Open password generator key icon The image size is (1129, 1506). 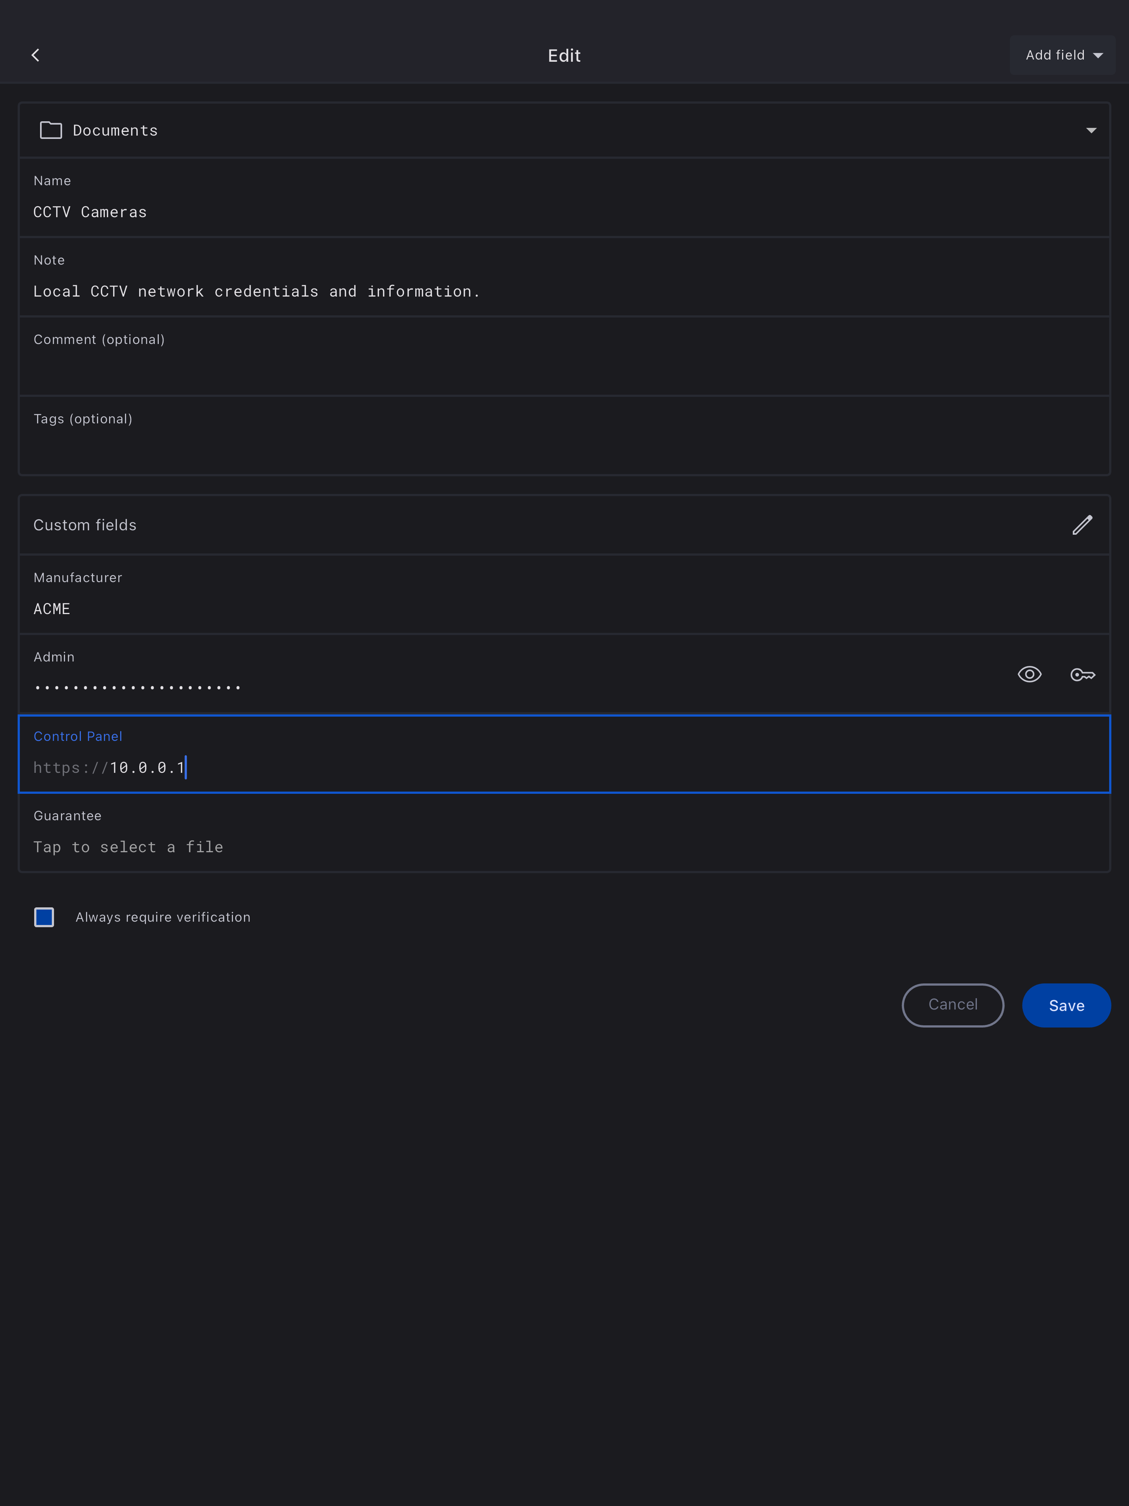1082,674
